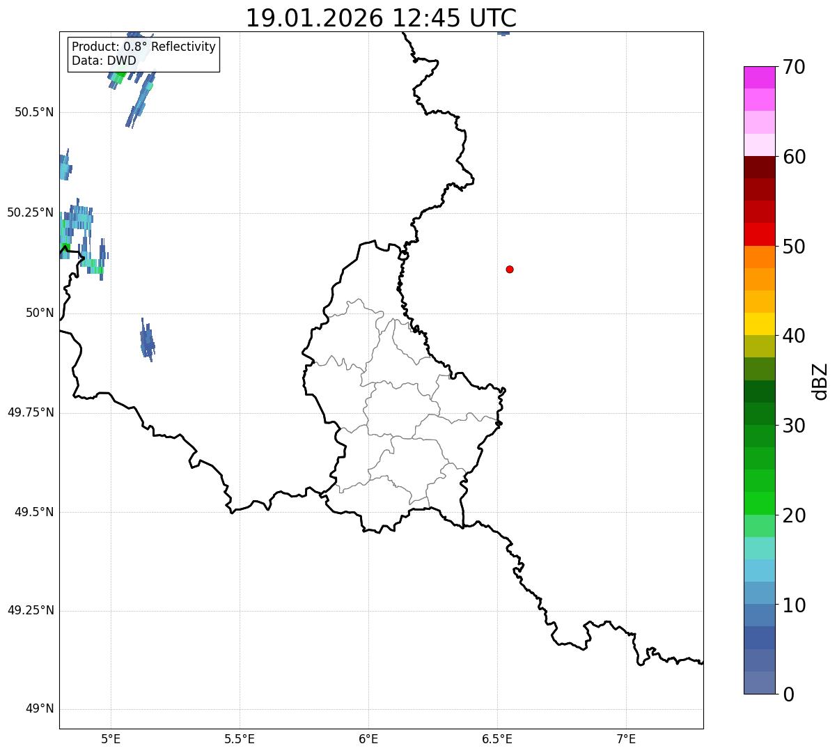The image size is (837, 753).
Task: Click the cyan colorbar segment near 15
Action: pos(760,570)
